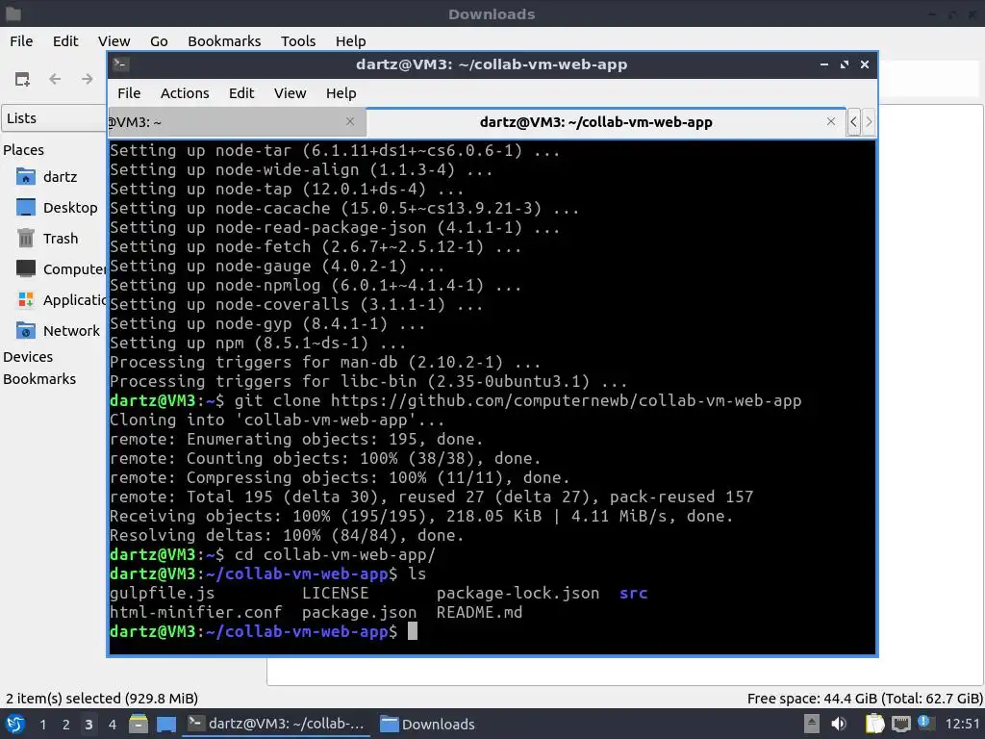985x739 pixels.
Task: Switch to workspace 3
Action: point(88,725)
